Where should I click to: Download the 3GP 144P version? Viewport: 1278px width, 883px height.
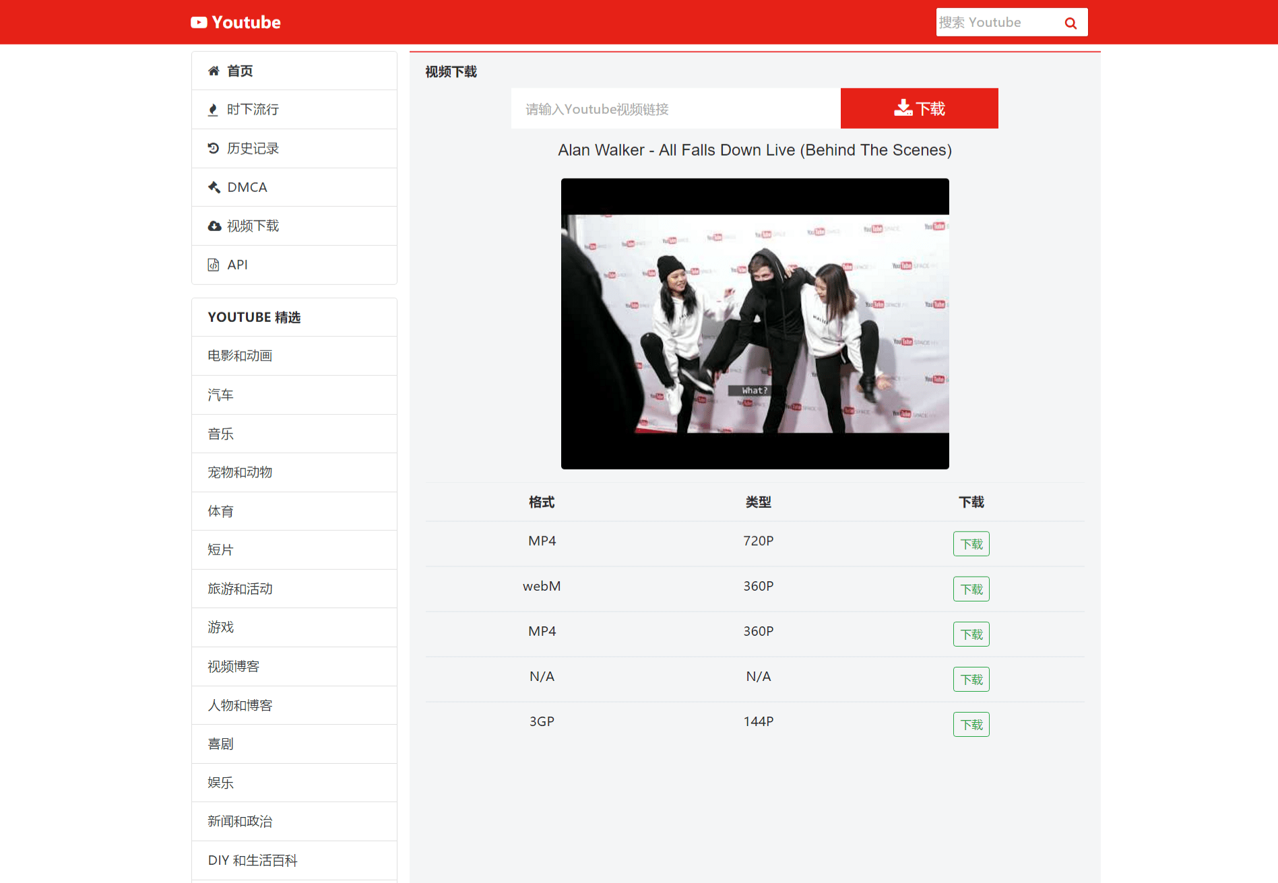click(971, 725)
